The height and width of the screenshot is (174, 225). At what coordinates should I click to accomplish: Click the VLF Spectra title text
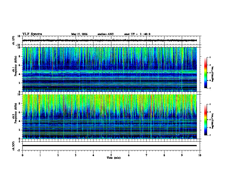coord(32,34)
